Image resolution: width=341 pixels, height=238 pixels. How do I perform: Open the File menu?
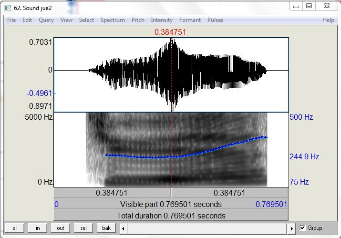click(x=11, y=20)
